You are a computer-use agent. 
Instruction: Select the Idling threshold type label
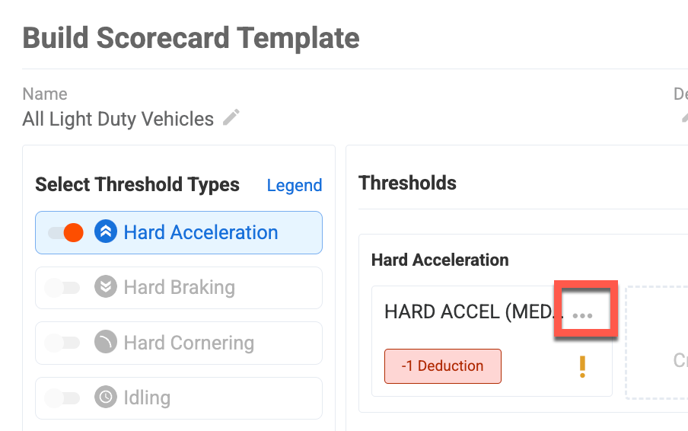click(x=147, y=397)
